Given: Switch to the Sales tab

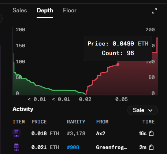Looking at the screenshot, I should (20, 11).
